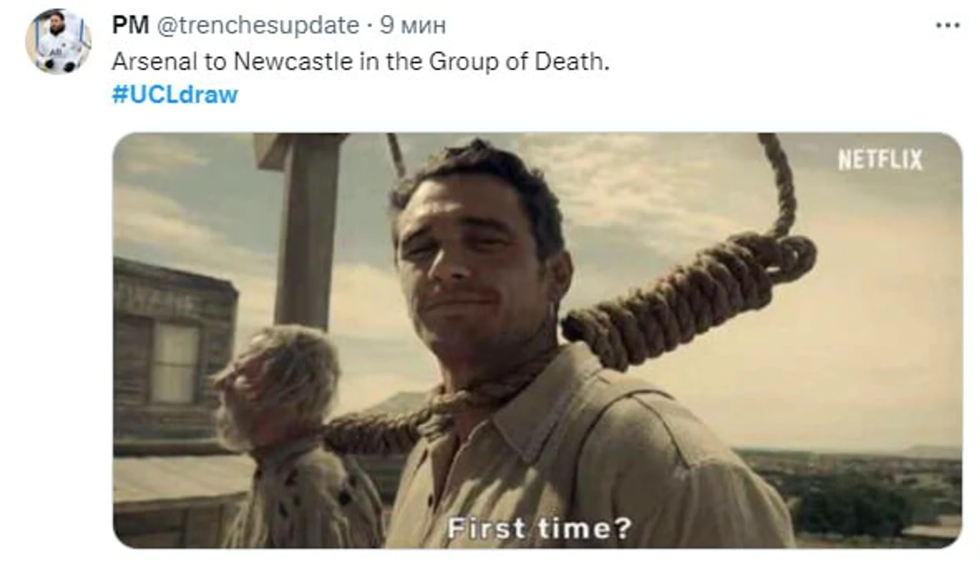This screenshot has height=570, width=980.
Task: Click the 'First time?' subtitle caption
Action: pos(540,528)
